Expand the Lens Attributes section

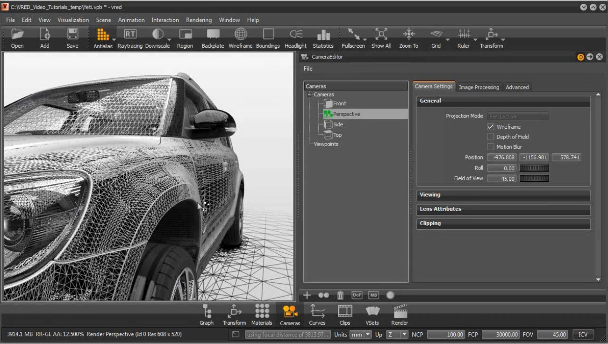click(x=503, y=209)
